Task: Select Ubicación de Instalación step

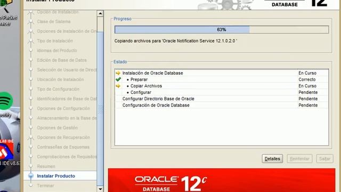Action: tap(60, 79)
